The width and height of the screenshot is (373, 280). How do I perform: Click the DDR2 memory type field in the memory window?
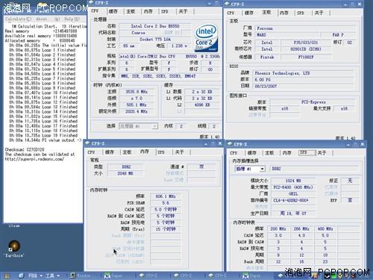point(125,167)
